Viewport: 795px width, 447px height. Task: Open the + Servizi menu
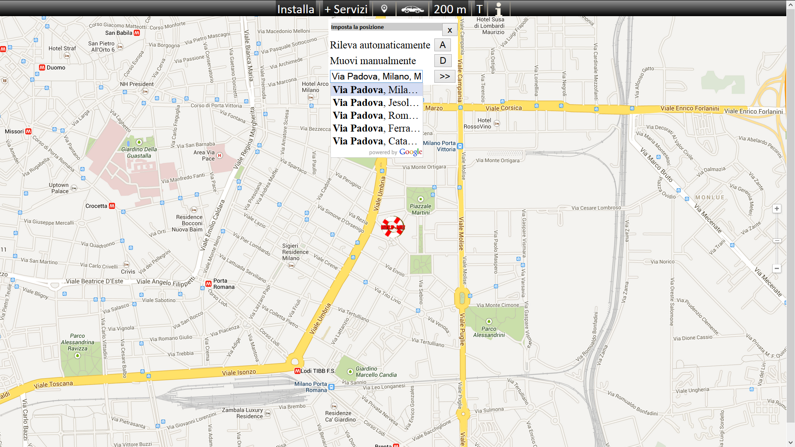tap(346, 9)
